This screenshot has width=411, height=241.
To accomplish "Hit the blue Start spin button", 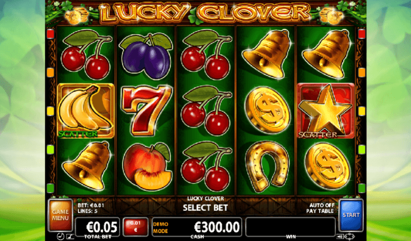I will pos(351,215).
